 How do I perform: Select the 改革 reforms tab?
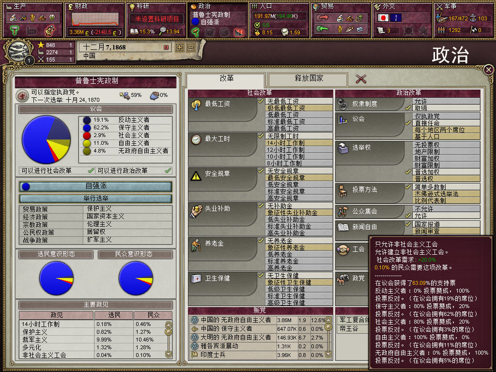[226, 78]
